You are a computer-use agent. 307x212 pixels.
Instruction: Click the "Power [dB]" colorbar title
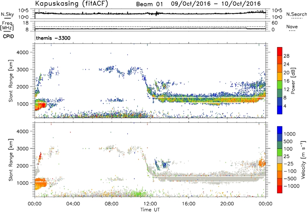(293, 81)
